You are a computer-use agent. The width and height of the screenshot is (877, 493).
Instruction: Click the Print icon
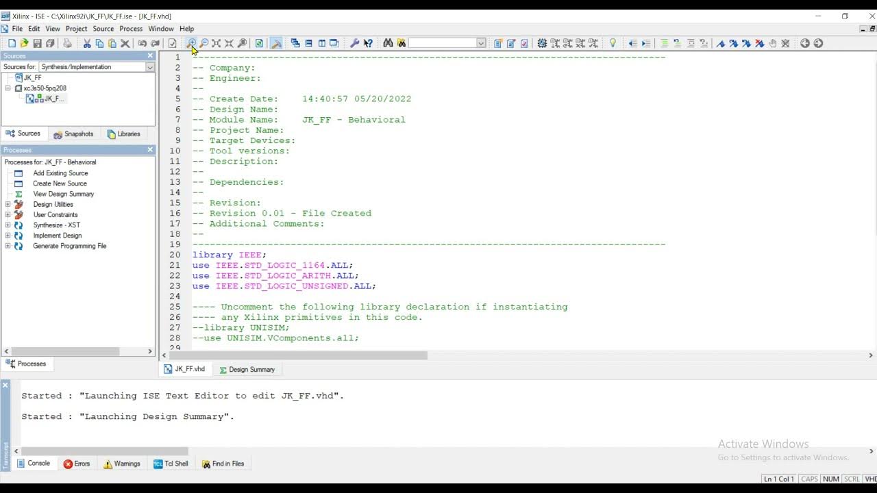pos(67,43)
